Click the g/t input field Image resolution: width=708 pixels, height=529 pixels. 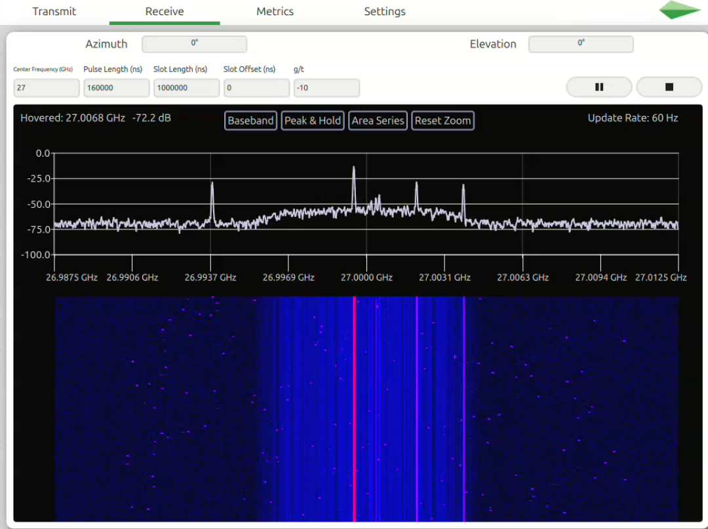(326, 88)
